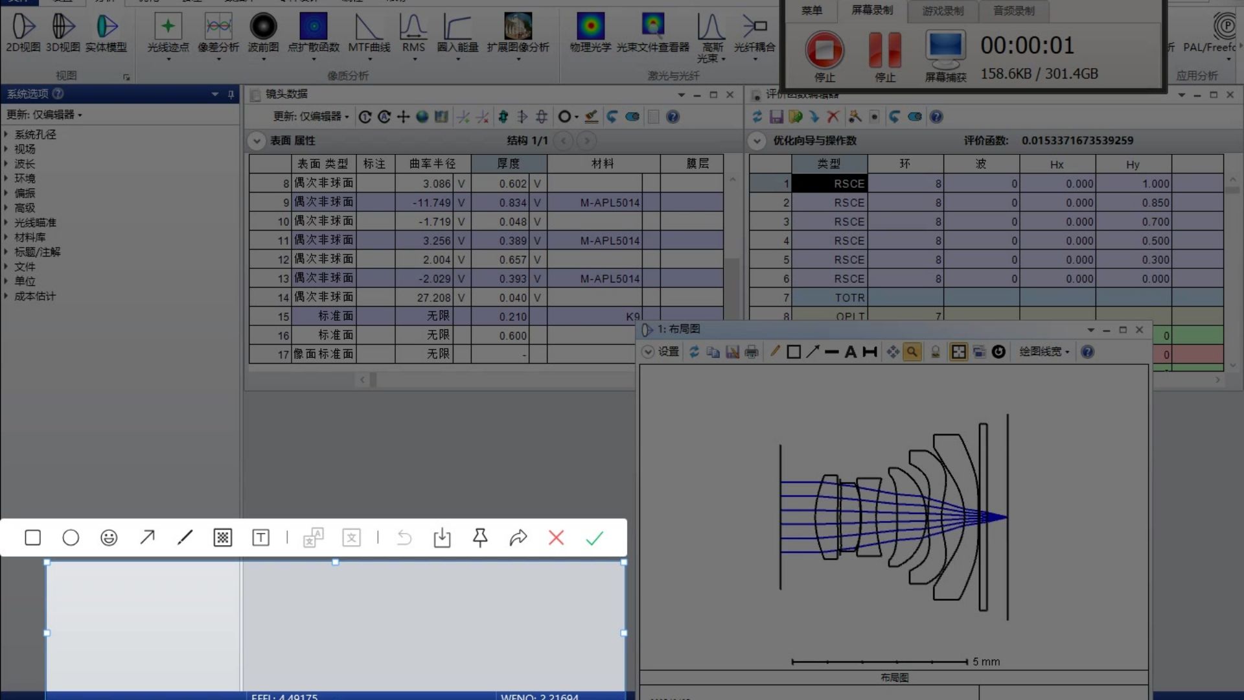Viewport: 1244px width, 700px height.
Task: Click the zoom magnifier in the layout window
Action: tap(912, 352)
